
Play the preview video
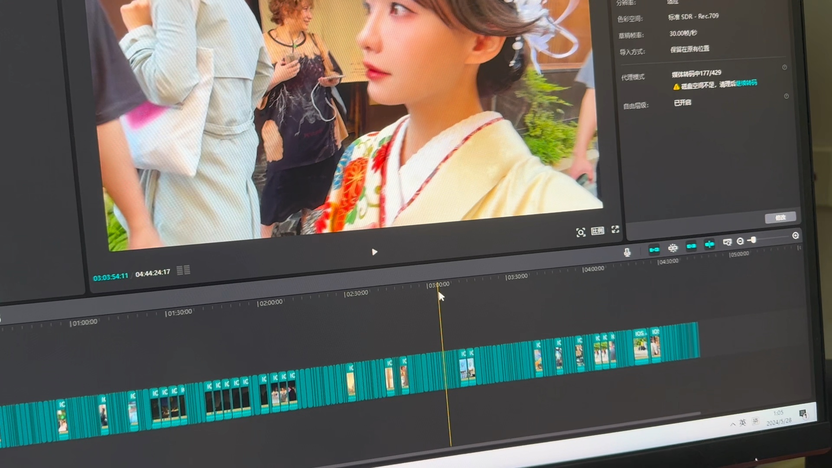click(374, 252)
